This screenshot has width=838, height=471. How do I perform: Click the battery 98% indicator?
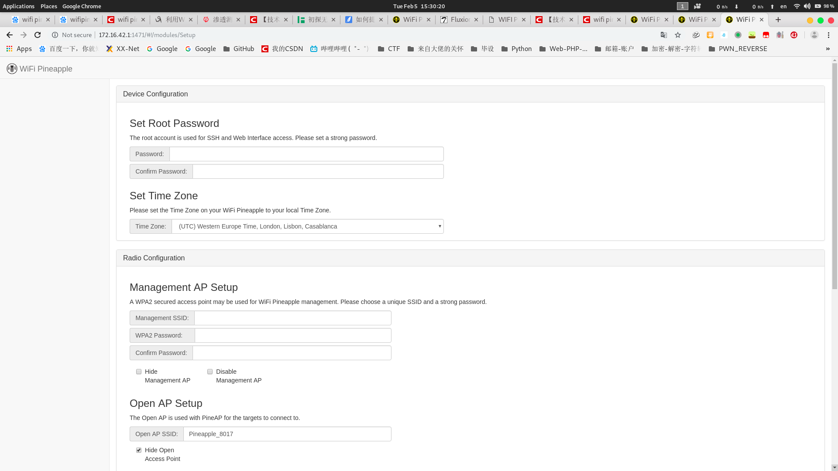pos(824,6)
